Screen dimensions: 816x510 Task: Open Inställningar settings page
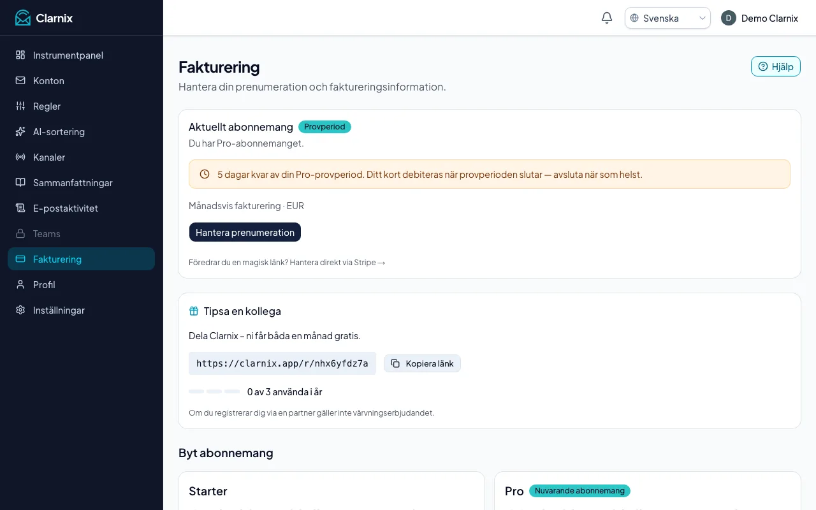coord(81,310)
